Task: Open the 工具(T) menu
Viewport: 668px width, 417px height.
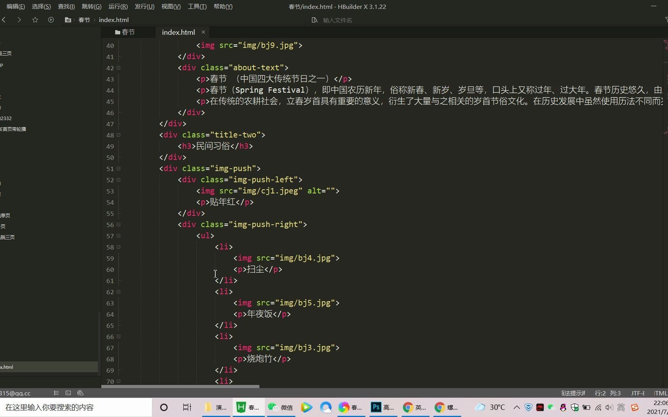Action: click(x=197, y=7)
